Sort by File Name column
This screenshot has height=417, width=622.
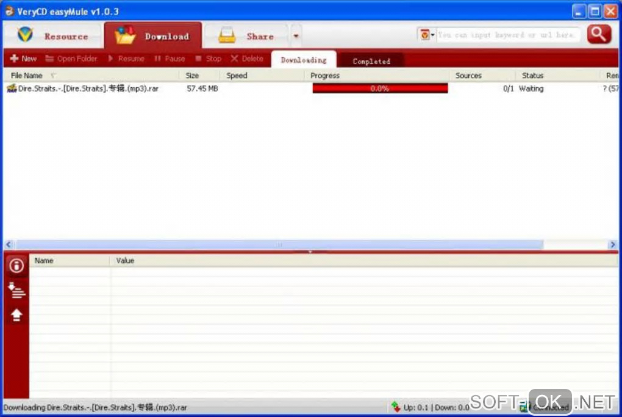(x=91, y=76)
